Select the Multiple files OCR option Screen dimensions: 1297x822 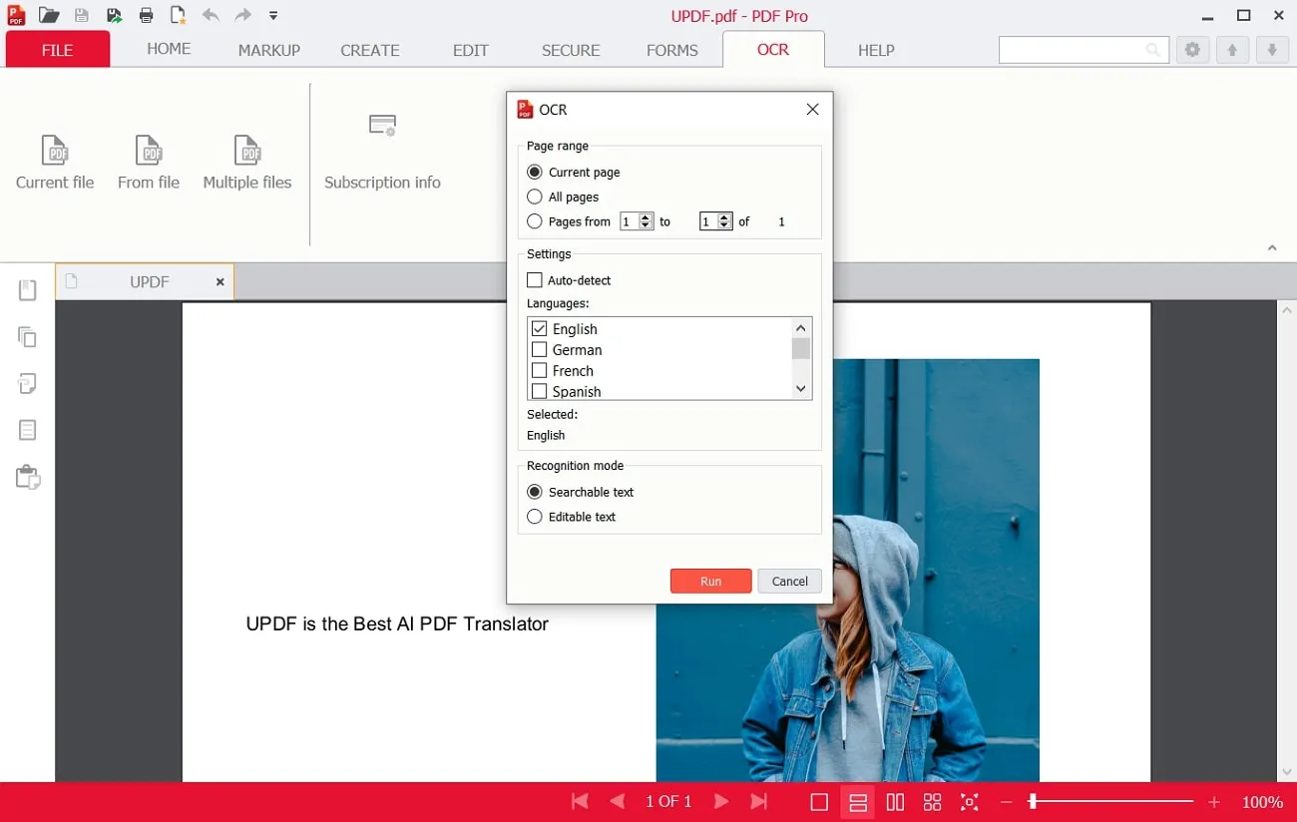tap(247, 162)
